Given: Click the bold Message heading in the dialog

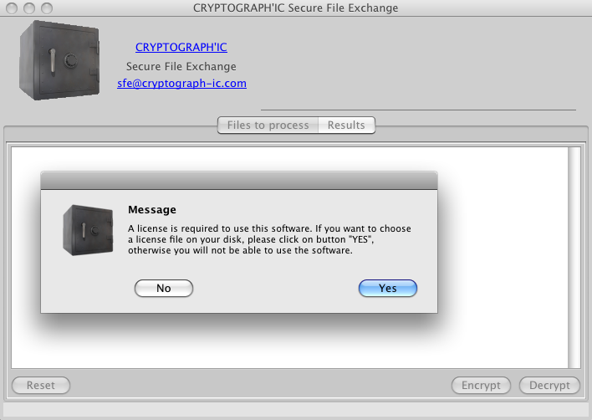Looking at the screenshot, I should click(151, 210).
